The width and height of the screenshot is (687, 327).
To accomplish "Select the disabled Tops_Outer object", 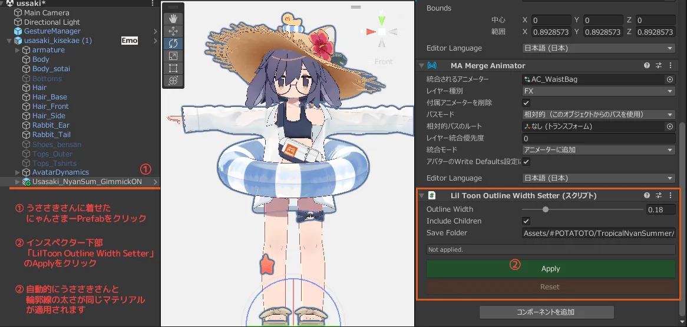I will [52, 154].
